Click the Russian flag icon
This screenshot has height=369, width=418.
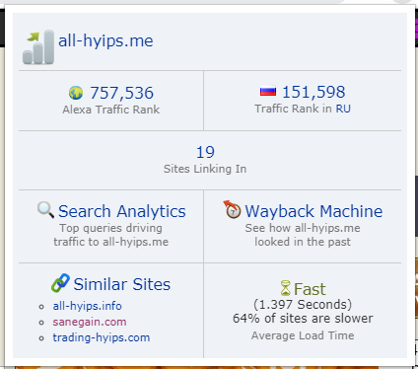coord(268,91)
